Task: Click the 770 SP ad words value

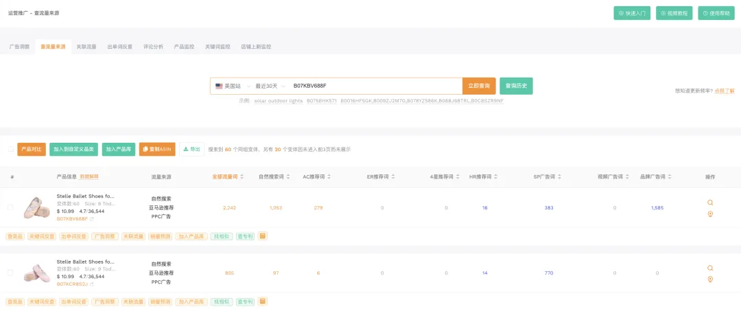Action: [549, 273]
